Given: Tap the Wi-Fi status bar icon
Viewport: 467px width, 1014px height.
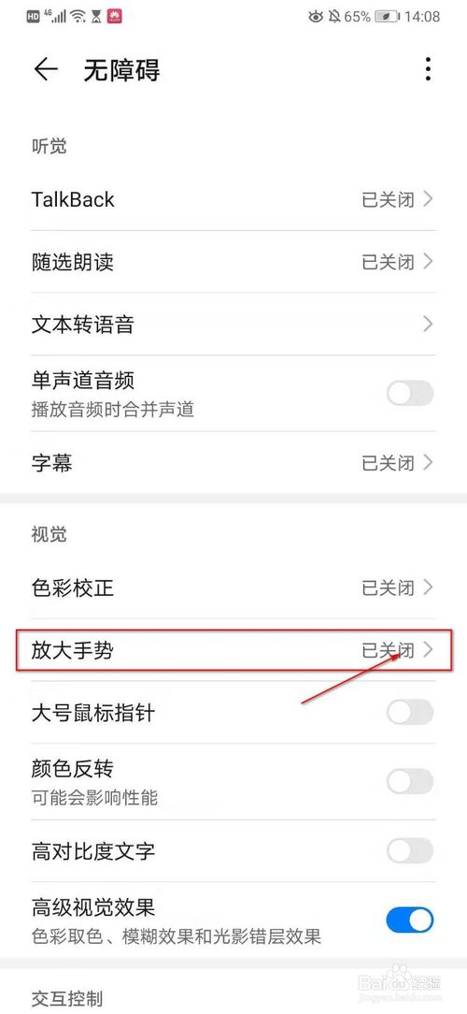Looking at the screenshot, I should coord(78,16).
